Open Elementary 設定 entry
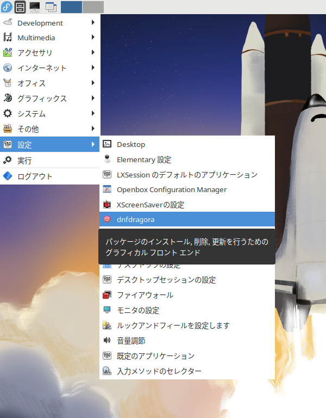 [x=187, y=159]
